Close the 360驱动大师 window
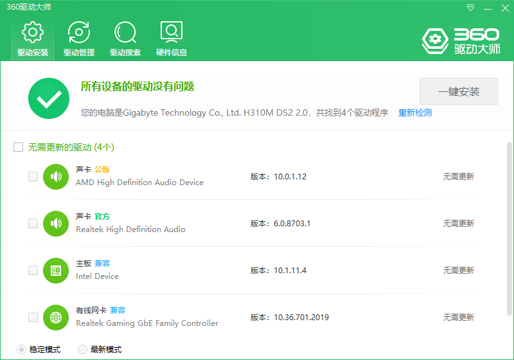Image resolution: width=514 pixels, height=360 pixels. [x=505, y=8]
